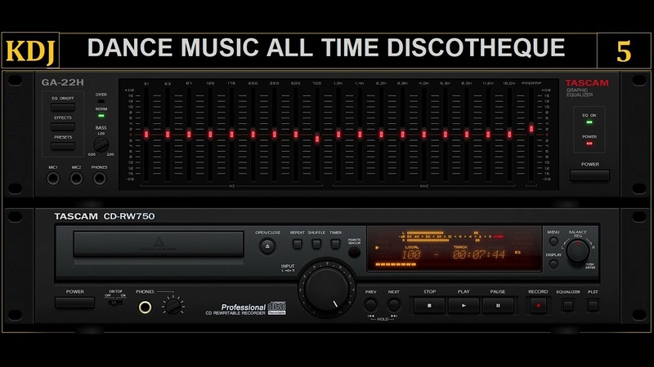The image size is (654, 367).
Task: Click the 63 Hz band slider handle
Action: [x=168, y=135]
